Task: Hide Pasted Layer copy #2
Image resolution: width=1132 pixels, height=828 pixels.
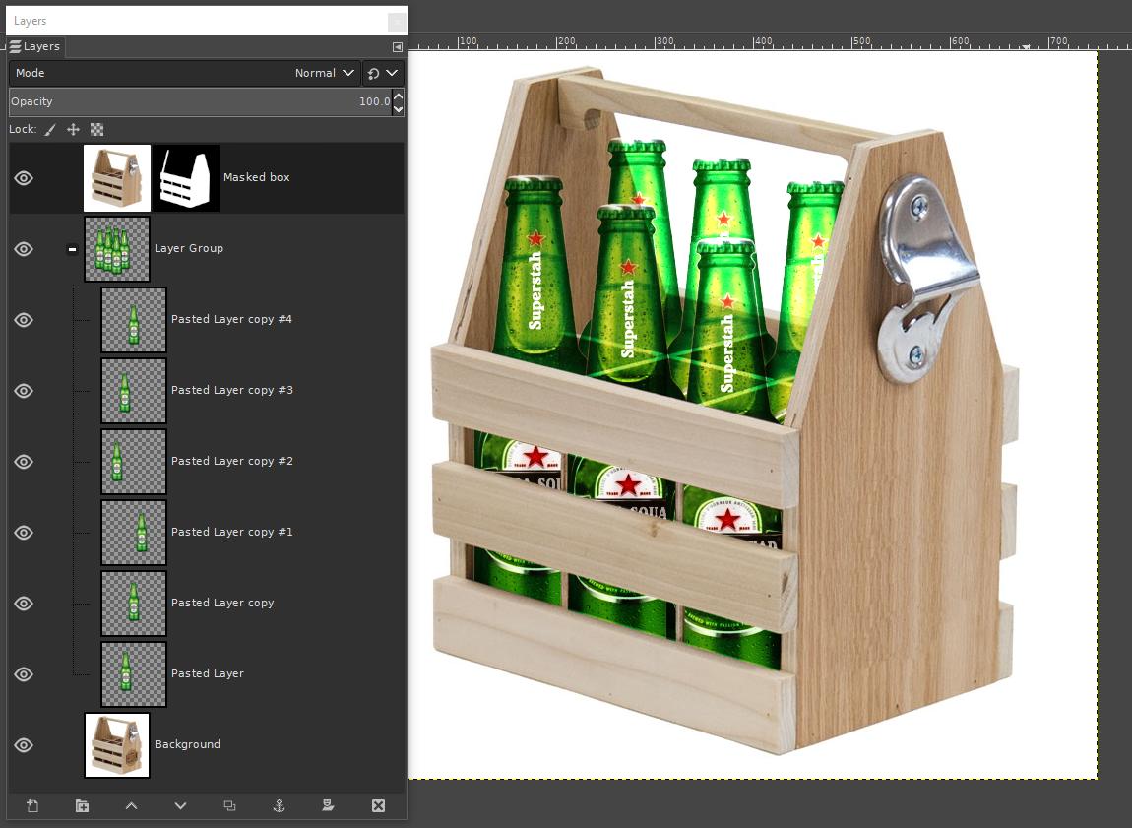Action: click(x=24, y=462)
